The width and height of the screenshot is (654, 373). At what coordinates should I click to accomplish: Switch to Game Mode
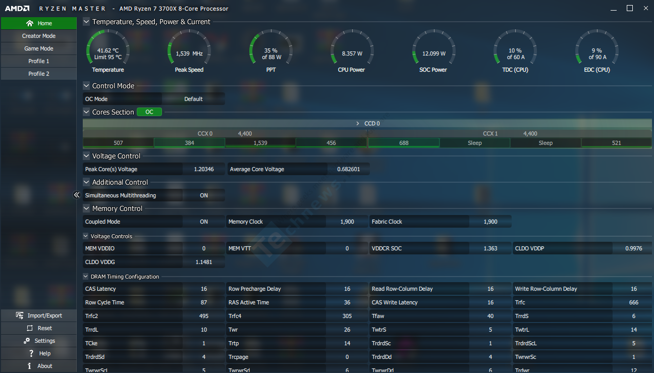38,48
